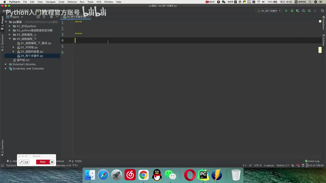Click the concurrency diagram run icon
The width and height of the screenshot is (326, 183).
click(309, 11)
